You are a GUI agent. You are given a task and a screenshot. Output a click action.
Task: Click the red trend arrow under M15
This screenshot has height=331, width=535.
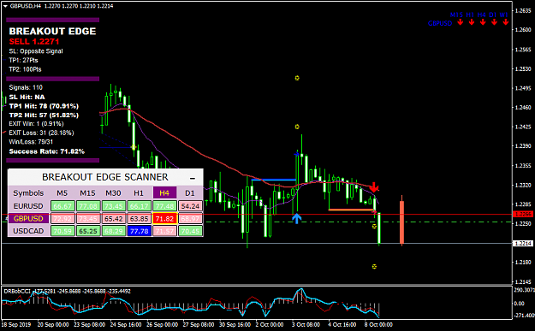point(461,22)
